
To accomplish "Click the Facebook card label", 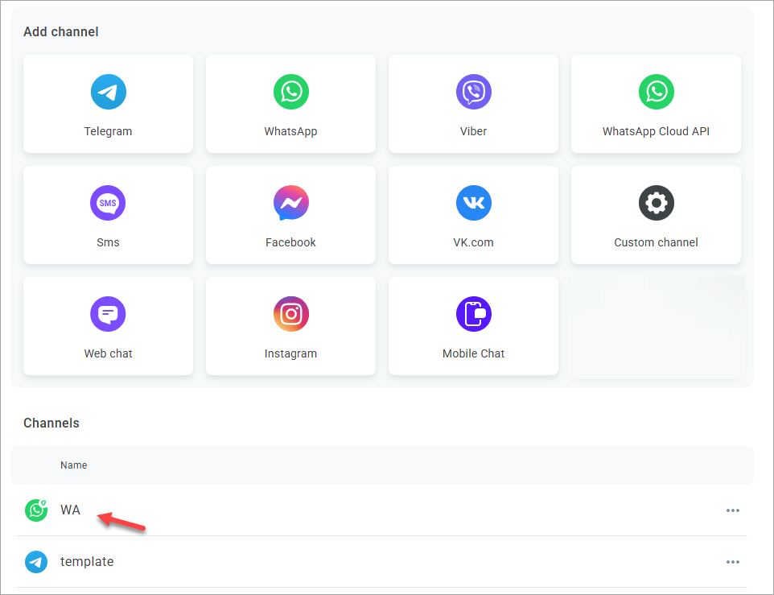I will click(290, 242).
